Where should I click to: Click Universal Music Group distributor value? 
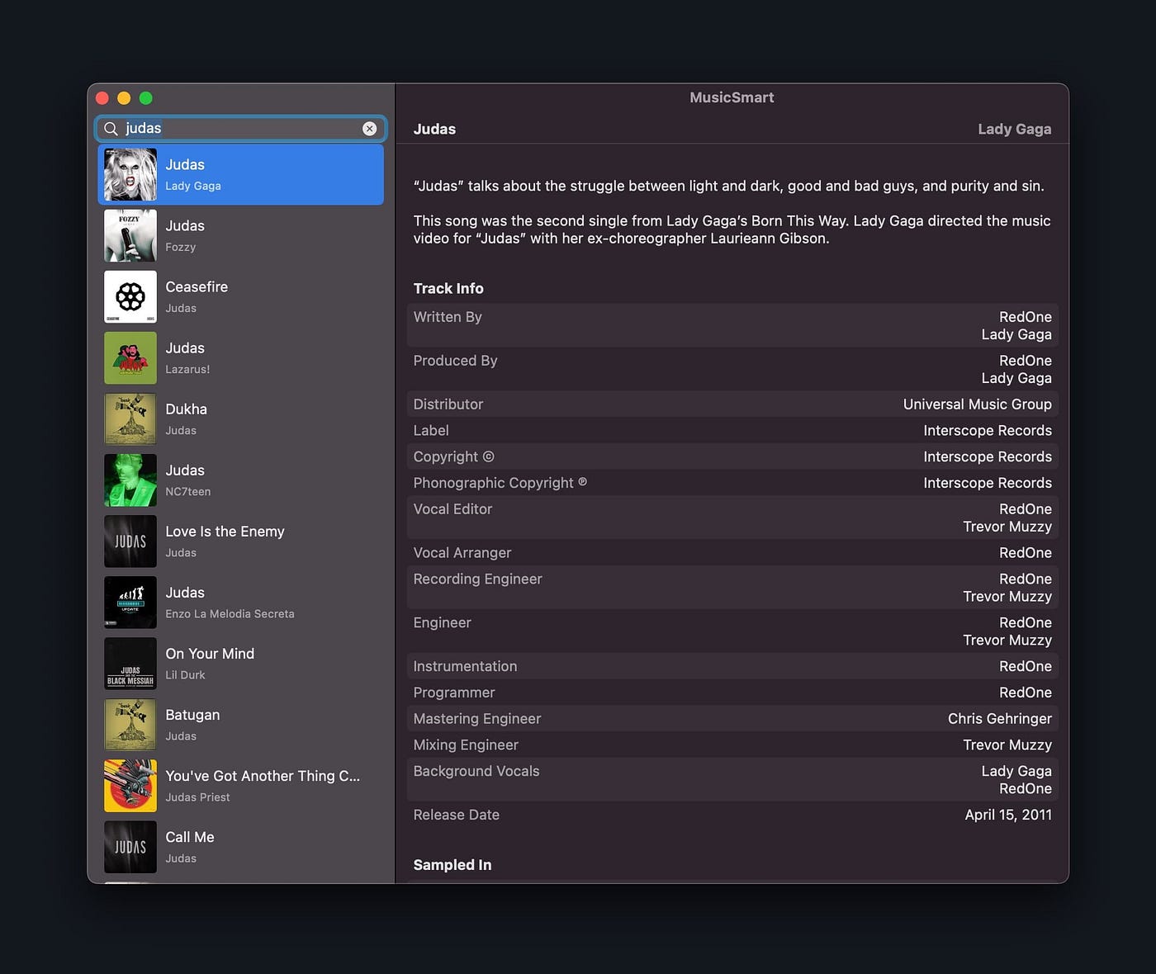(x=977, y=404)
